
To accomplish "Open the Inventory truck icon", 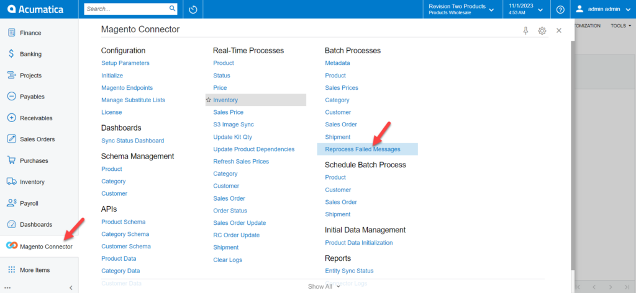I will click(x=11, y=181).
